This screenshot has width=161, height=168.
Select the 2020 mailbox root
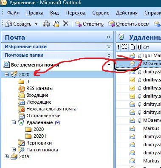[24, 75]
